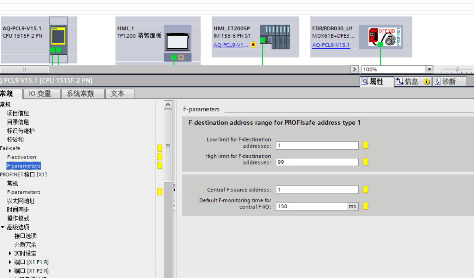
Task: Expand the 端口 [X1 P2 R] node
Action: click(x=10, y=271)
